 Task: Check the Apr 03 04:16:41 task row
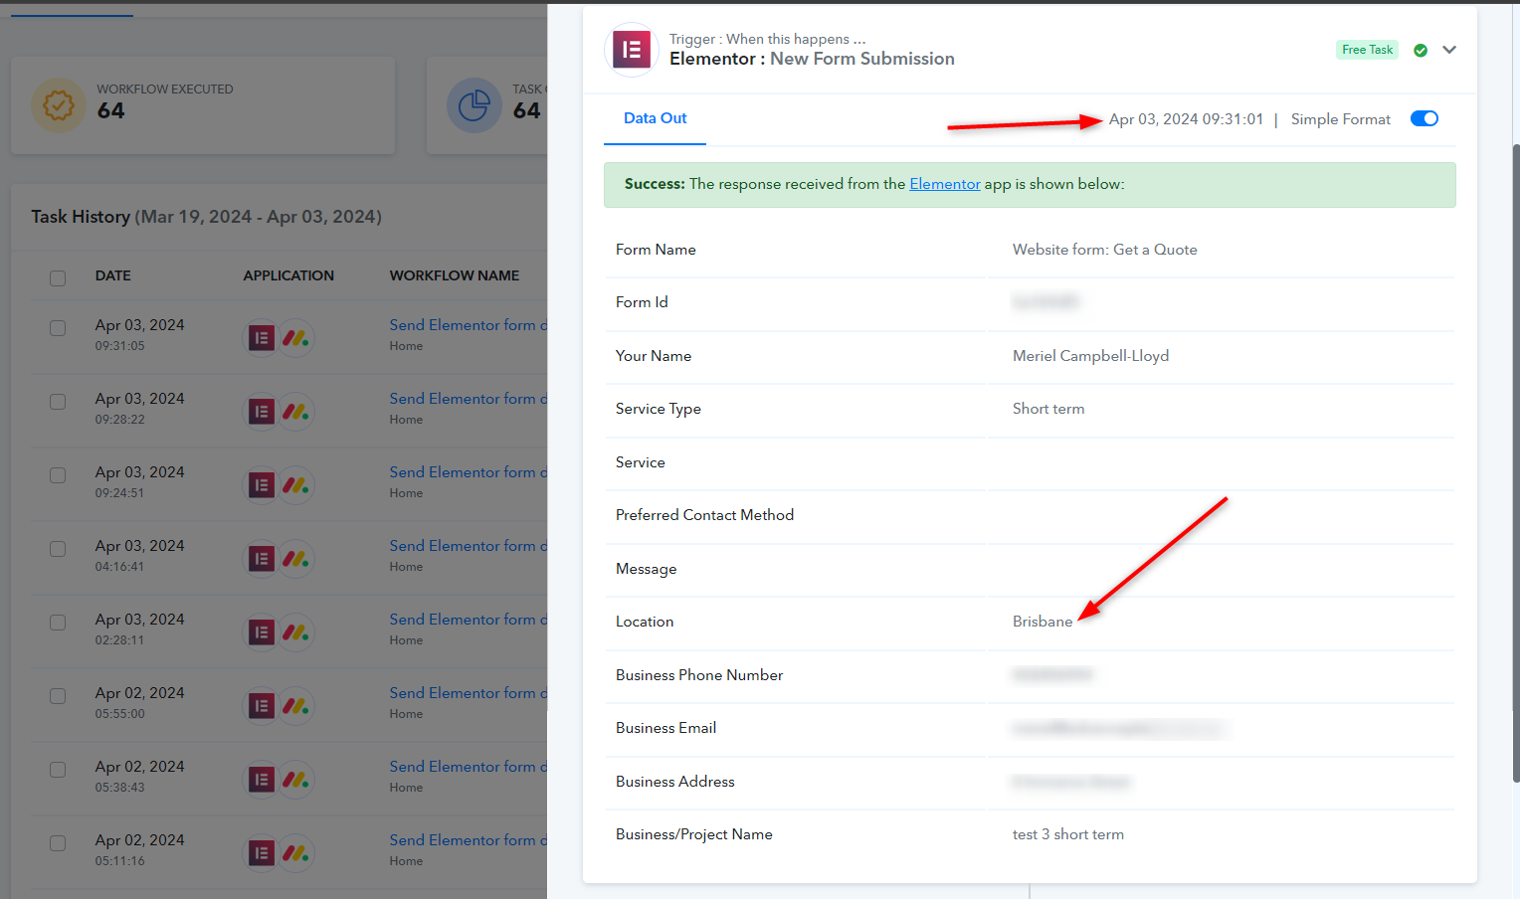click(58, 549)
